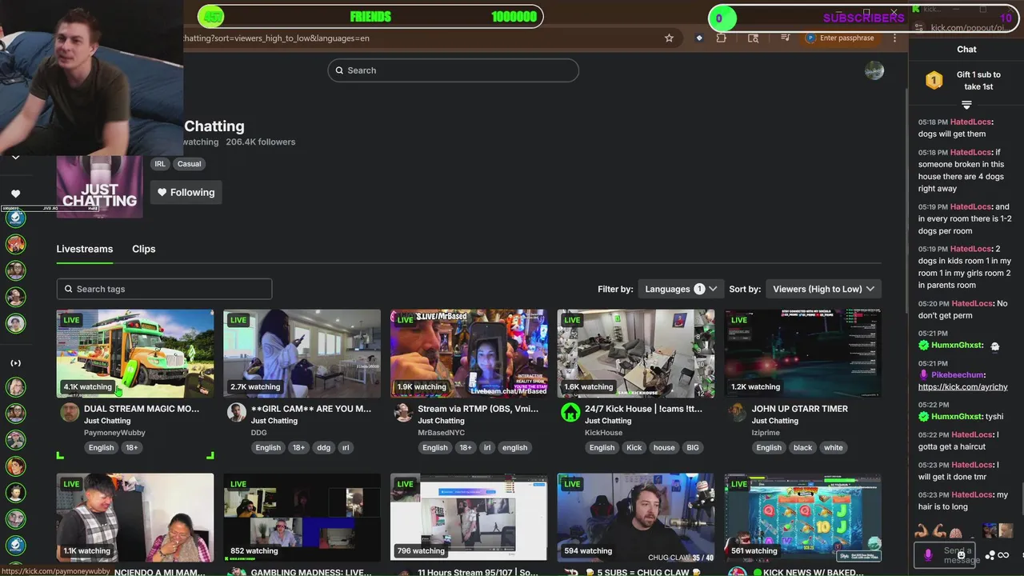The width and height of the screenshot is (1024, 576).
Task: Open the GIRL CAM stream thumbnail by DDG
Action: [302, 354]
